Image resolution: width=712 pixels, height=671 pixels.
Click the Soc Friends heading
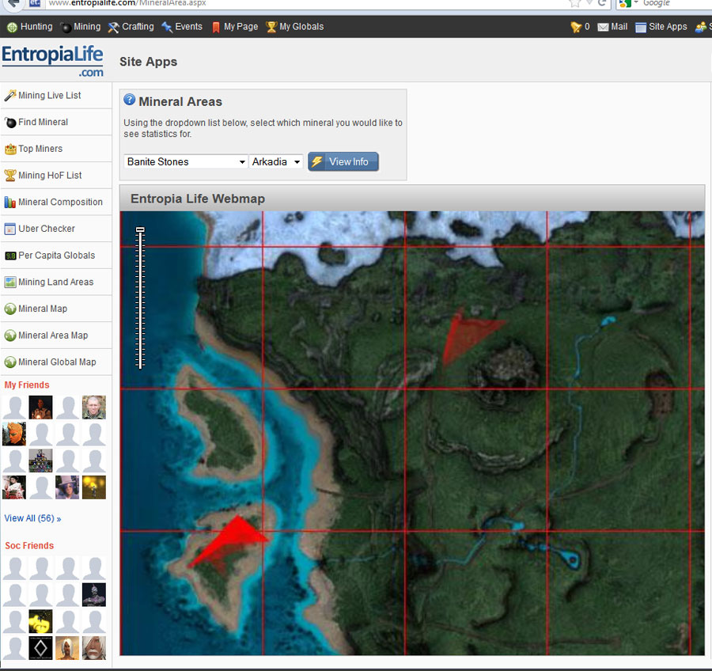(29, 546)
